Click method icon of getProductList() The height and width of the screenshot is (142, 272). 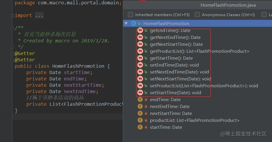[x=140, y=51]
